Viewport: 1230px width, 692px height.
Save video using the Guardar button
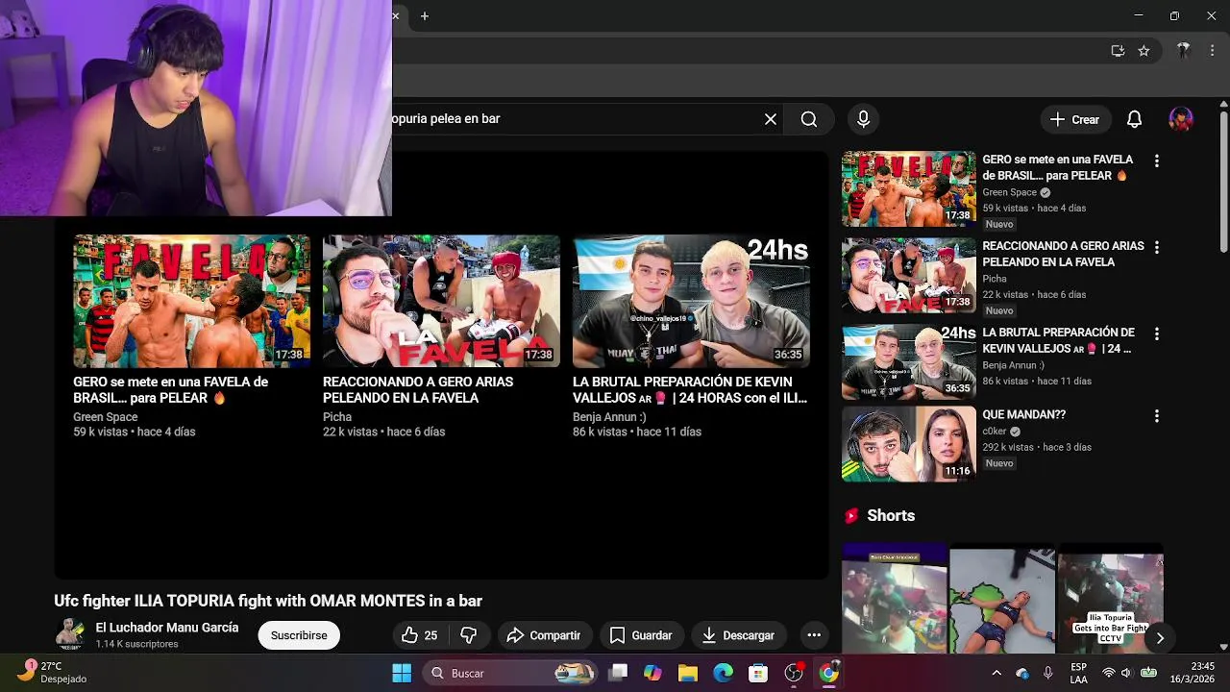[641, 635]
